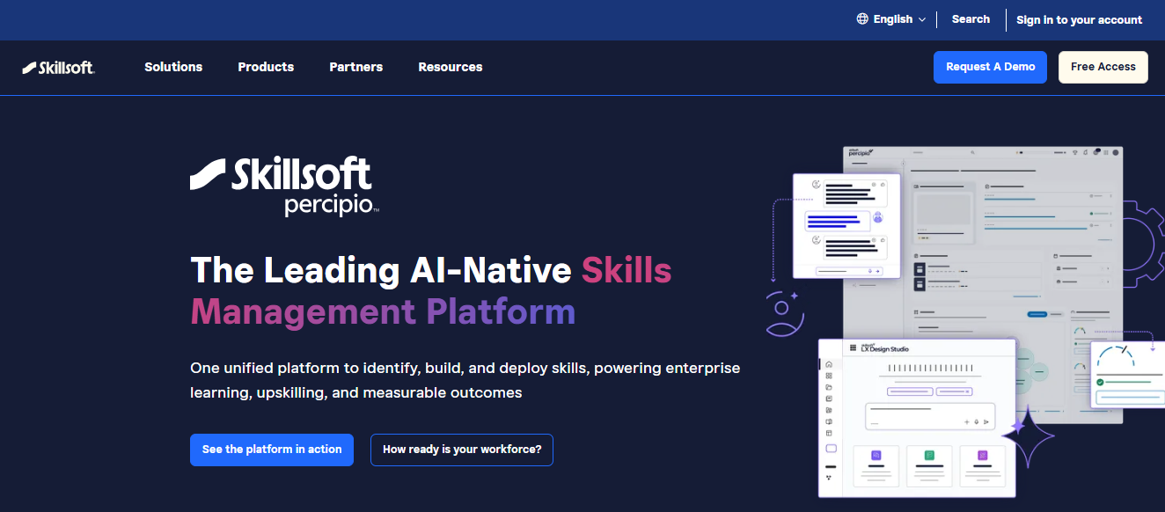The image size is (1165, 512).
Task: Open the Products menu
Action: tap(266, 67)
